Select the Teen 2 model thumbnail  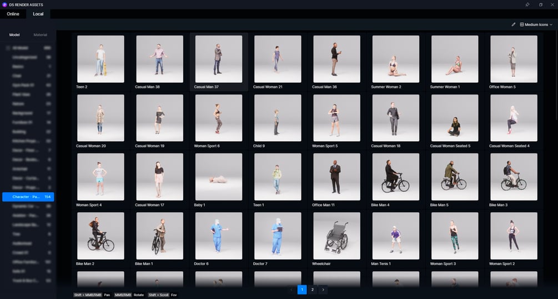100,59
